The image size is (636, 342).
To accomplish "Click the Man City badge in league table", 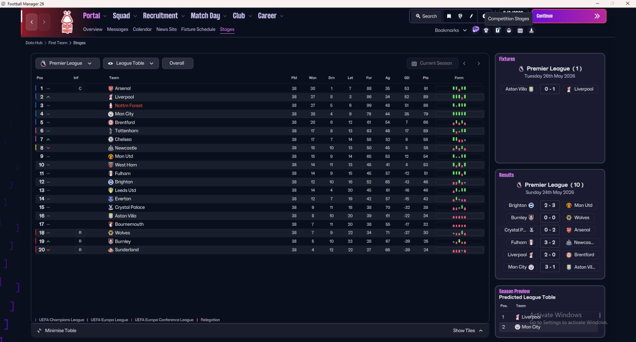I will pos(111,114).
